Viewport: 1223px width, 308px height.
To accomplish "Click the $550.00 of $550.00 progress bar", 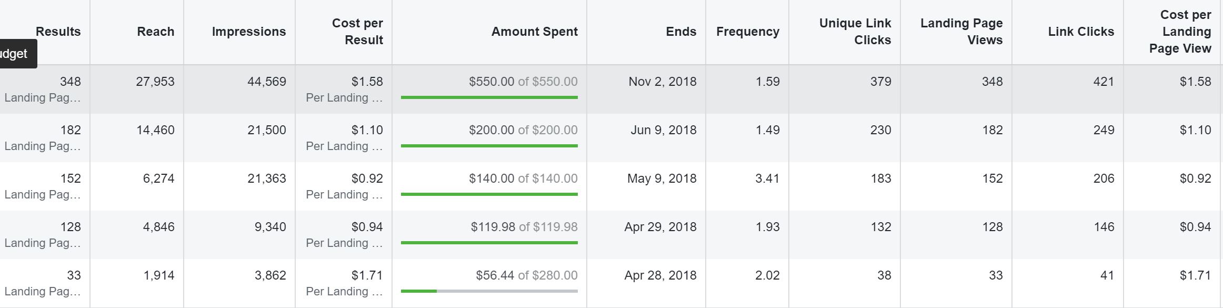I will coord(489,97).
